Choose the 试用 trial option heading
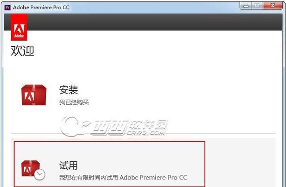 (69, 165)
